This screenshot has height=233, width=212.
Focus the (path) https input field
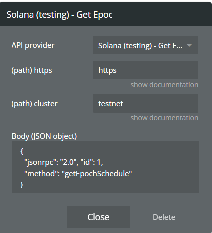pyautogui.click(x=146, y=70)
